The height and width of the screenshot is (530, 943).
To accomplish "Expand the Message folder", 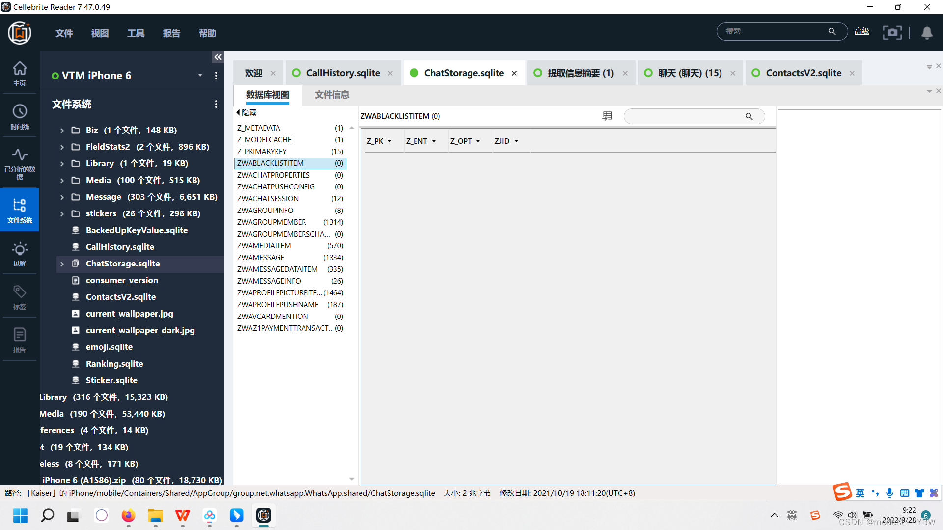I will (62, 197).
